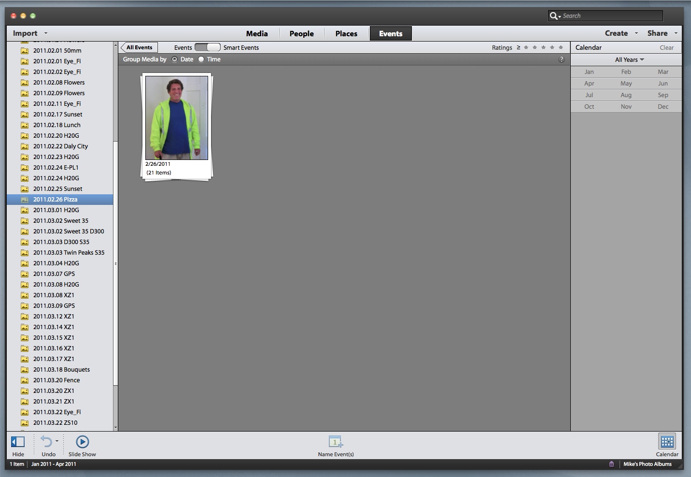The image size is (691, 477).
Task: Go back to All Events
Action: 140,47
